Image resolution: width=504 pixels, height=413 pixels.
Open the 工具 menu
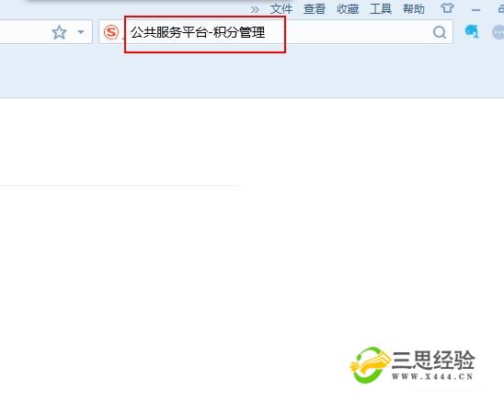(381, 8)
